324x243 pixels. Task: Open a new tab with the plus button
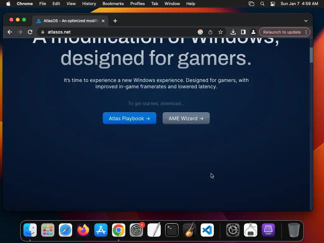(x=115, y=21)
